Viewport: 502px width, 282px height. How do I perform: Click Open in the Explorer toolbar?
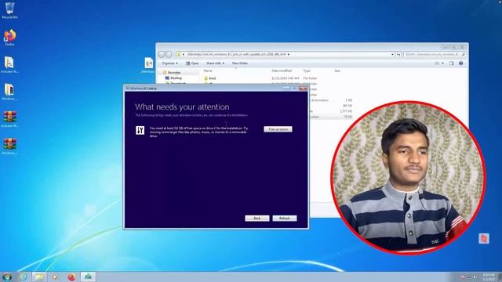click(x=192, y=63)
